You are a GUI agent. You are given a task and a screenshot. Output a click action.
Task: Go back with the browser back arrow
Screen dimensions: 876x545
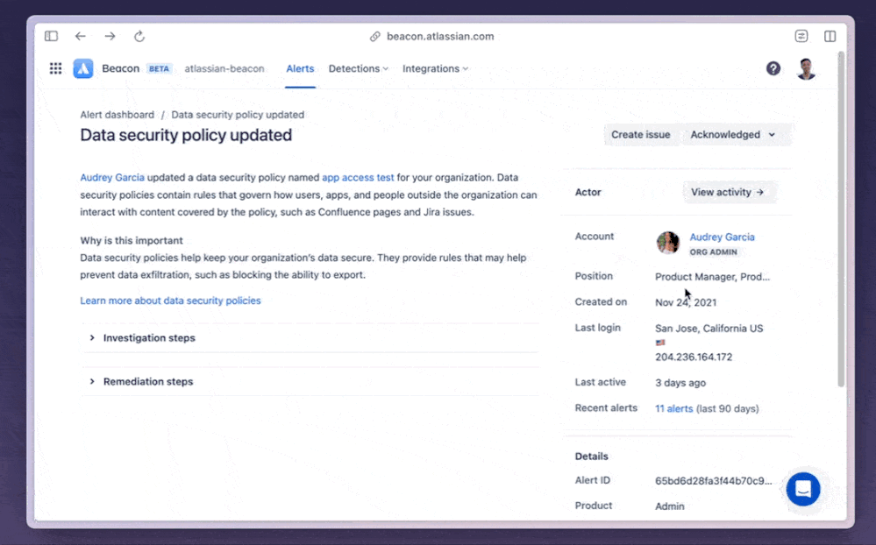tap(81, 36)
